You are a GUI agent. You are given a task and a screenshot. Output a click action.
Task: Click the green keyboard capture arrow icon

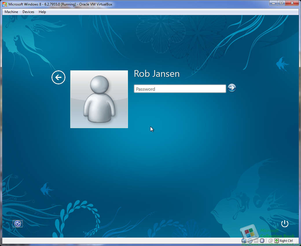276,240
